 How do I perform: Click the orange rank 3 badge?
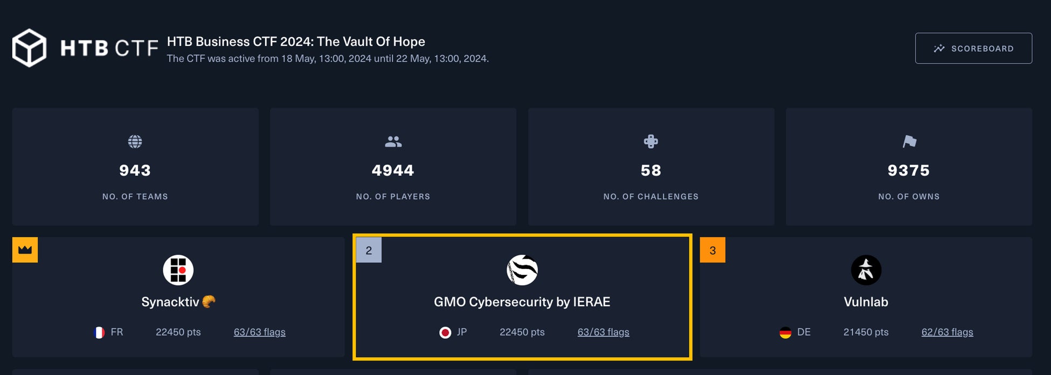coord(713,250)
